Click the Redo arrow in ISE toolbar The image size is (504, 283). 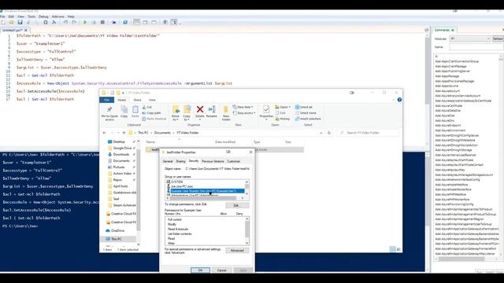click(74, 22)
